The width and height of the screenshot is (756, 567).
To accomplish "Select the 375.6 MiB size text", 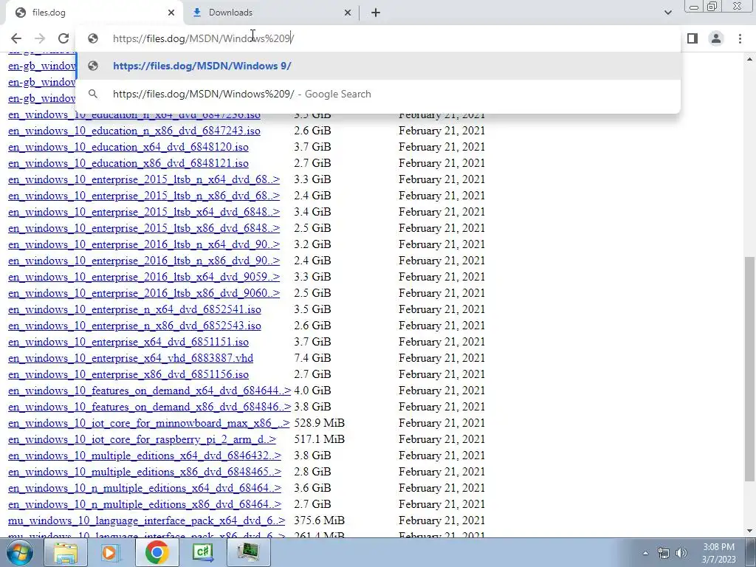I will [319, 520].
